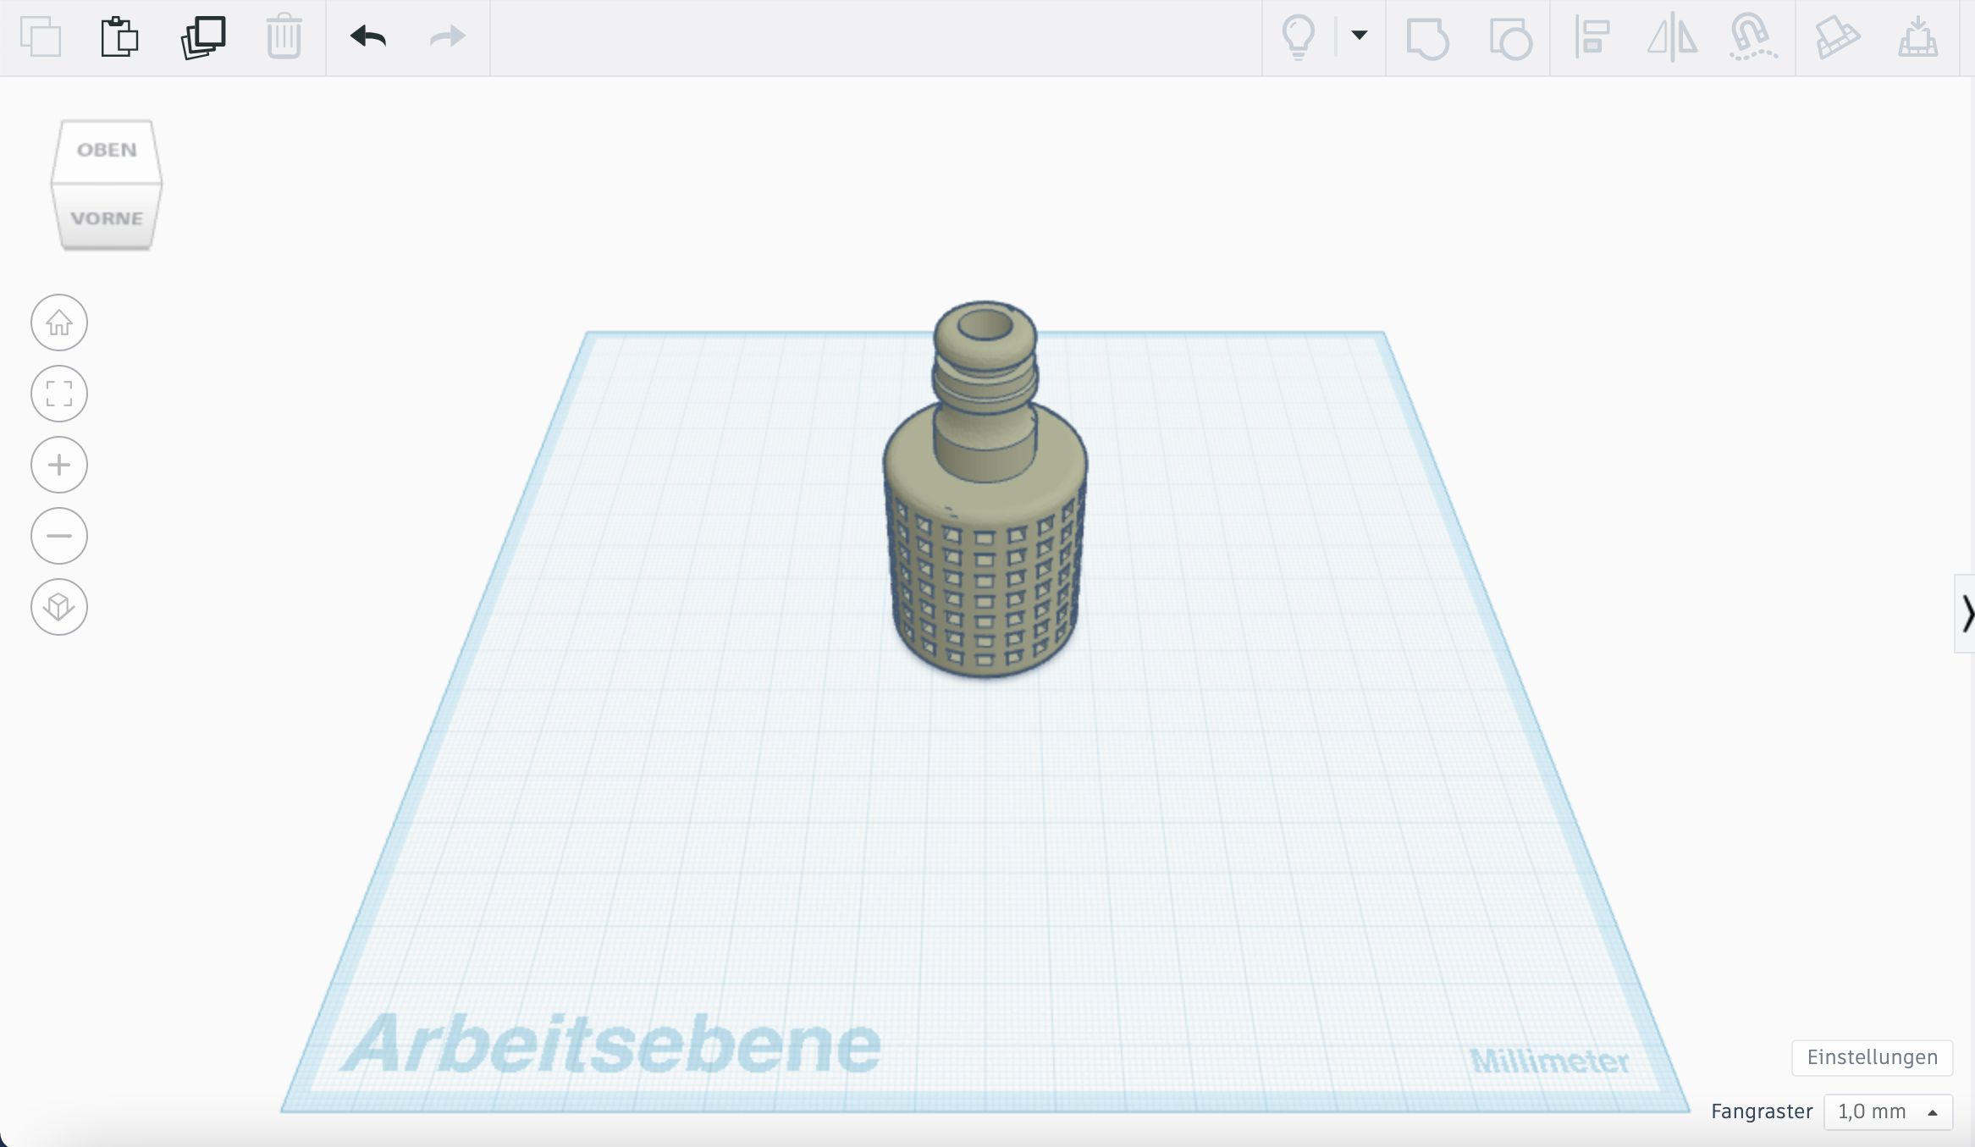1975x1147 pixels.
Task: Click the Copy icon in toolbar
Action: click(40, 36)
